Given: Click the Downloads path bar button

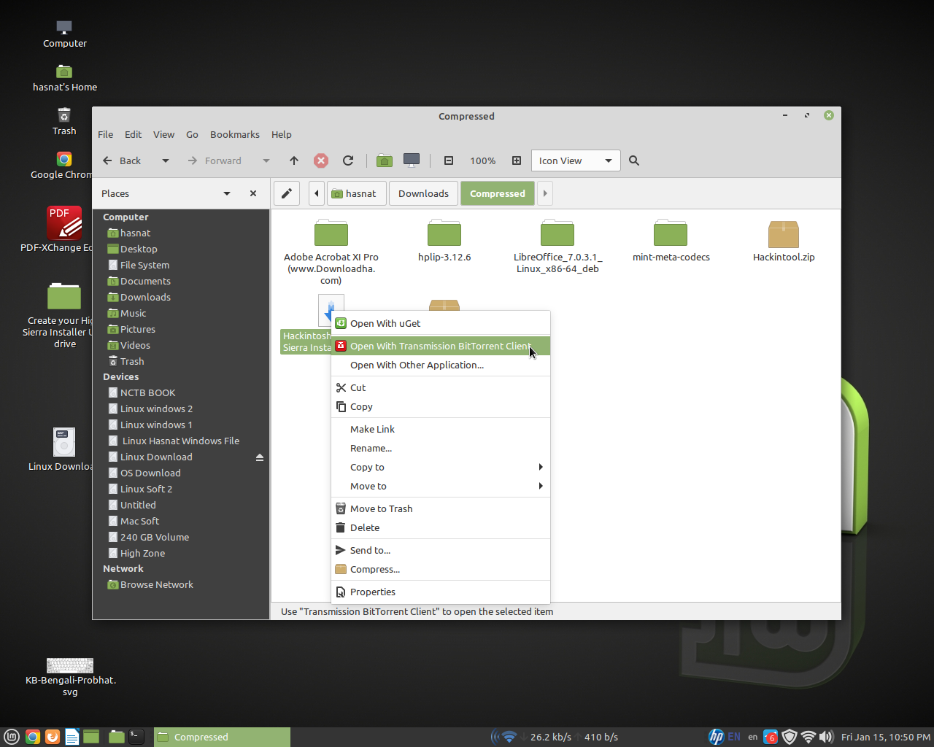Looking at the screenshot, I should [423, 193].
